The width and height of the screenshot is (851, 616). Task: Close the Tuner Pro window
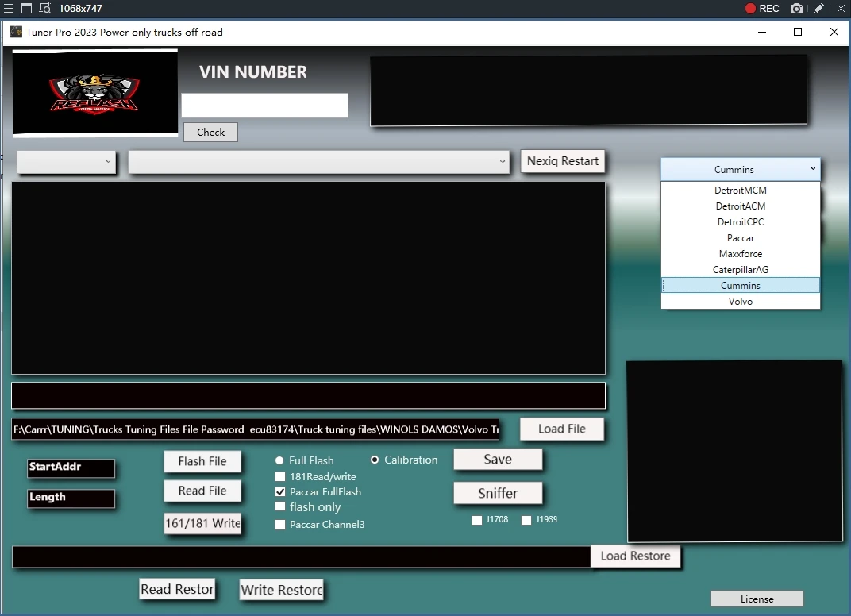[x=834, y=32]
